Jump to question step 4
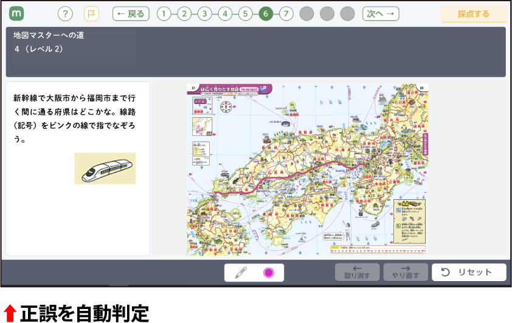The image size is (512, 323). point(225,14)
